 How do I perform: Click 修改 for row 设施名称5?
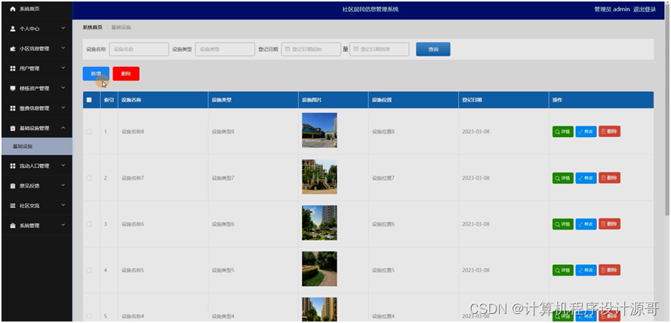pos(586,270)
